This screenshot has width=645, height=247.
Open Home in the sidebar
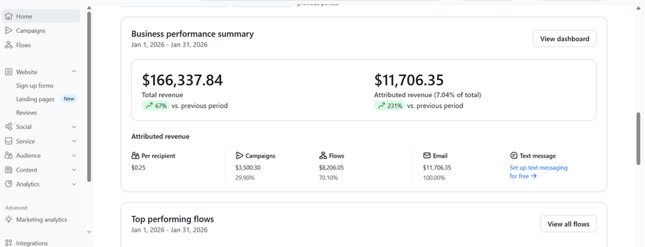pyautogui.click(x=41, y=16)
